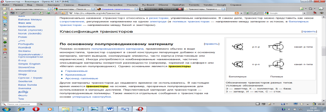
Task: Stop page loading with red X button
Action: tap(56, 13)
